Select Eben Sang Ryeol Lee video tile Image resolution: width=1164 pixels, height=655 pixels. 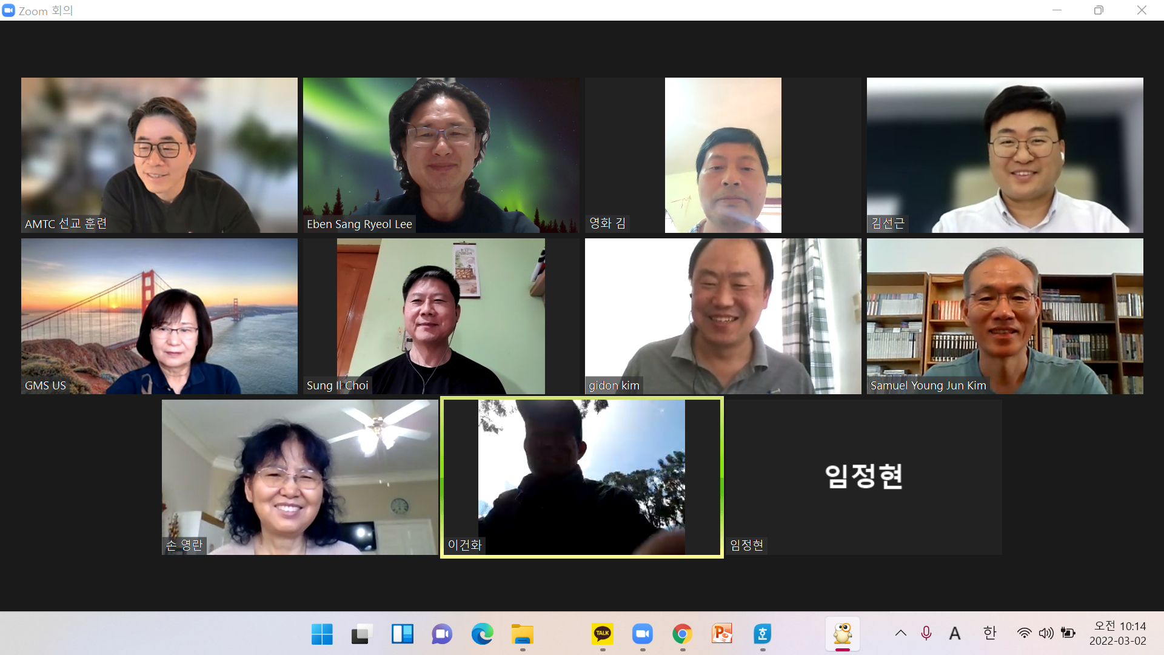[441, 155]
